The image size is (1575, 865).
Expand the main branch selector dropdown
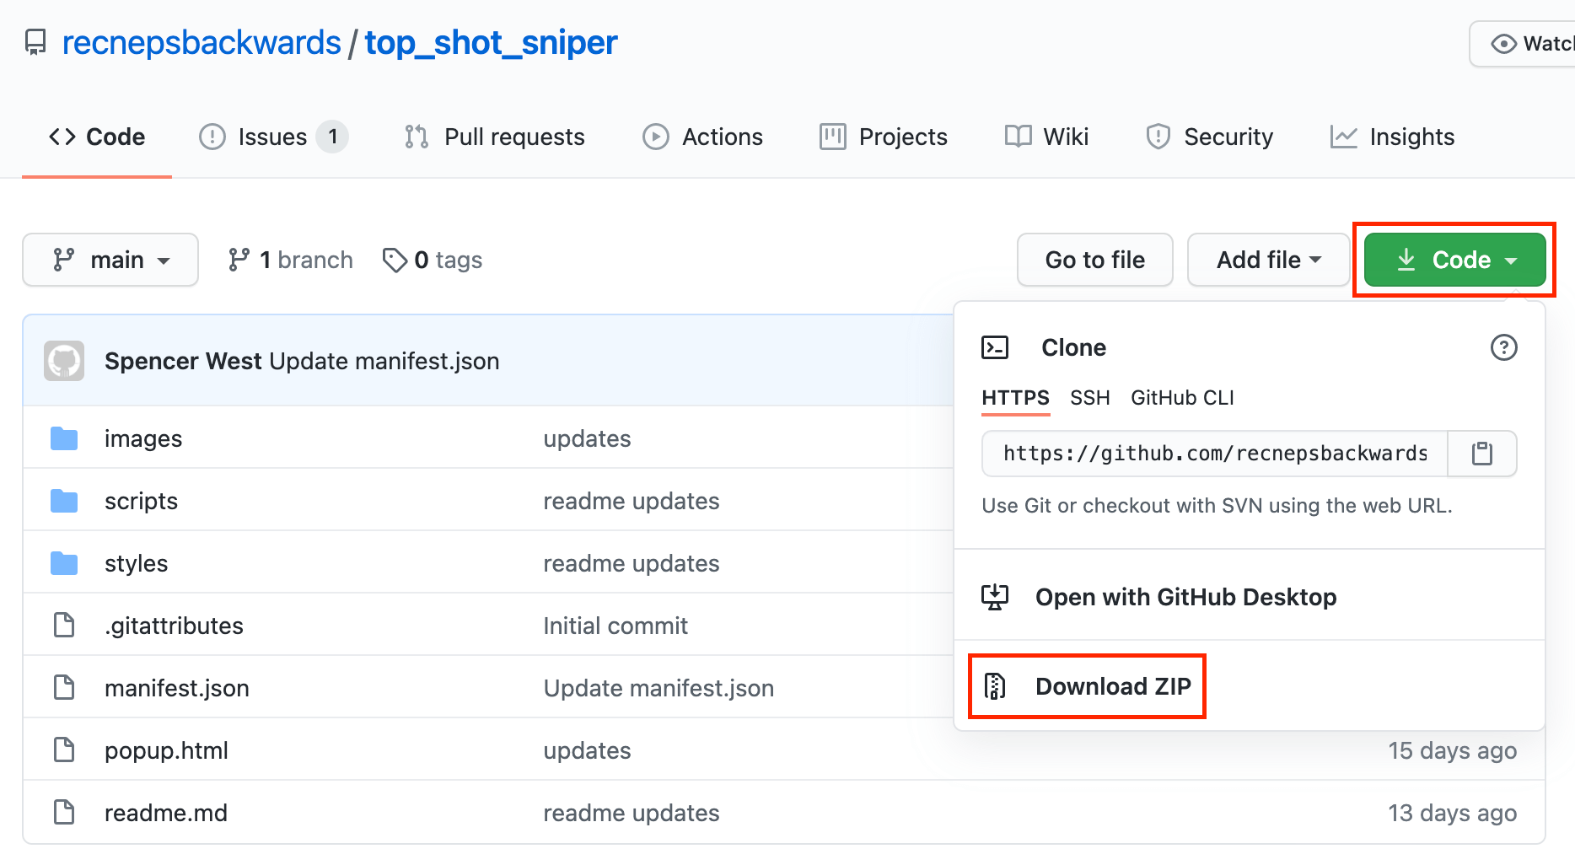pyautogui.click(x=110, y=260)
